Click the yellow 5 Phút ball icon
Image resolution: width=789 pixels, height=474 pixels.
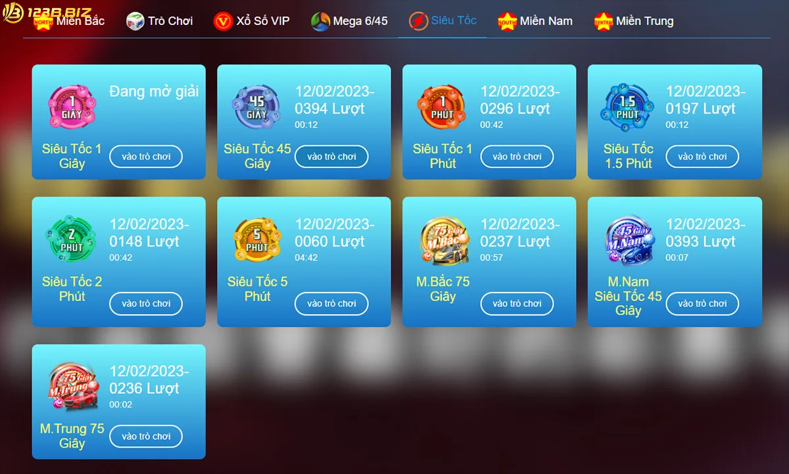point(257,240)
